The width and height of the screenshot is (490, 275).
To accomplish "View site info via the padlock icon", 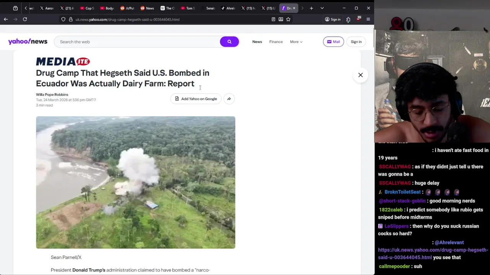I will point(71,19).
